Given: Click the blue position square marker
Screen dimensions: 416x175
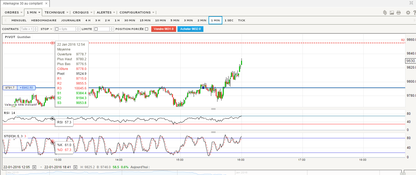Looking at the screenshot, I should click(203, 87).
